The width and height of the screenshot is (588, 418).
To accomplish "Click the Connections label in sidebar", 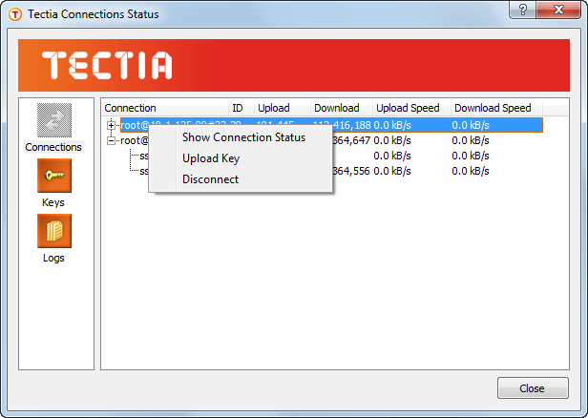I will pyautogui.click(x=53, y=147).
